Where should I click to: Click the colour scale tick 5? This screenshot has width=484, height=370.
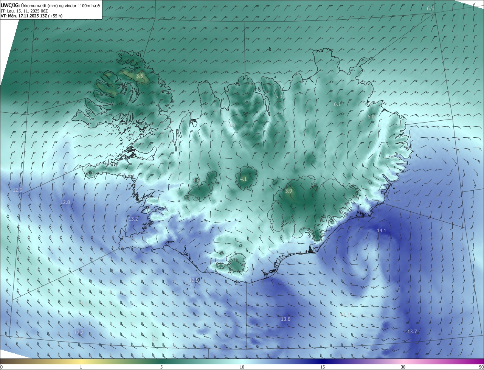[x=161, y=367]
